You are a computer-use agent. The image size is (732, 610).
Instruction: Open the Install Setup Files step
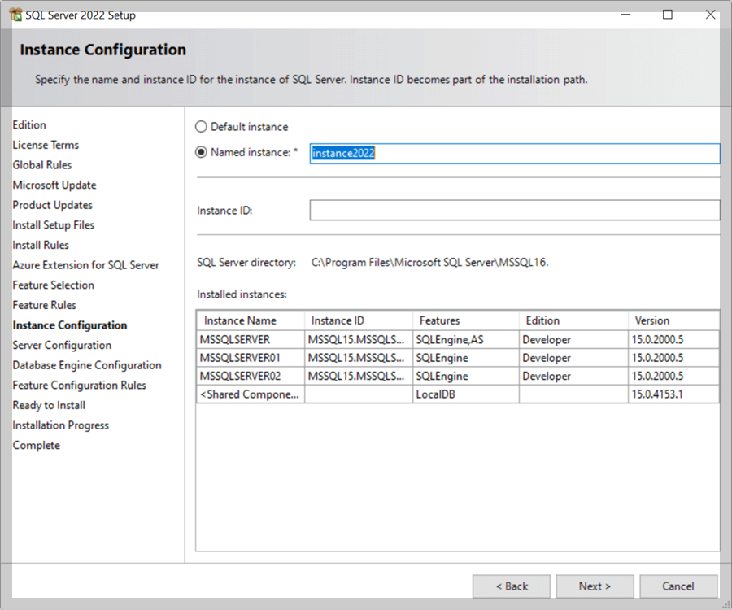(x=54, y=225)
